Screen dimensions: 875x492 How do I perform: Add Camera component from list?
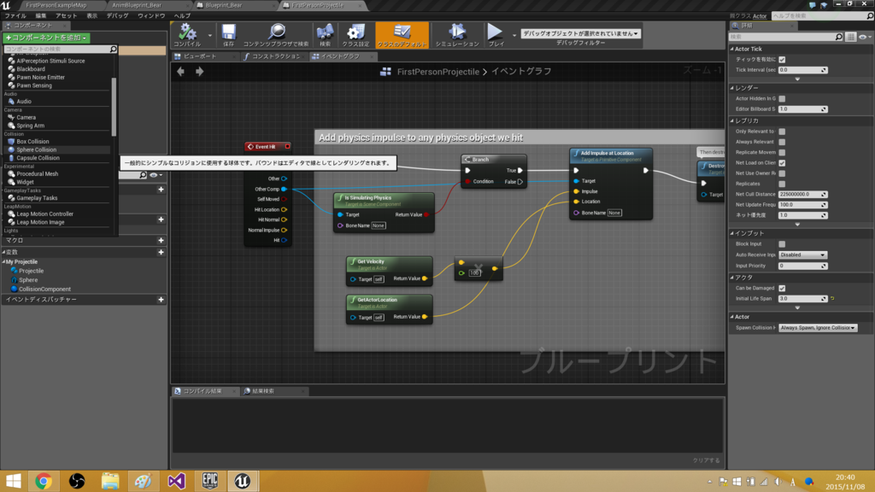(x=26, y=118)
